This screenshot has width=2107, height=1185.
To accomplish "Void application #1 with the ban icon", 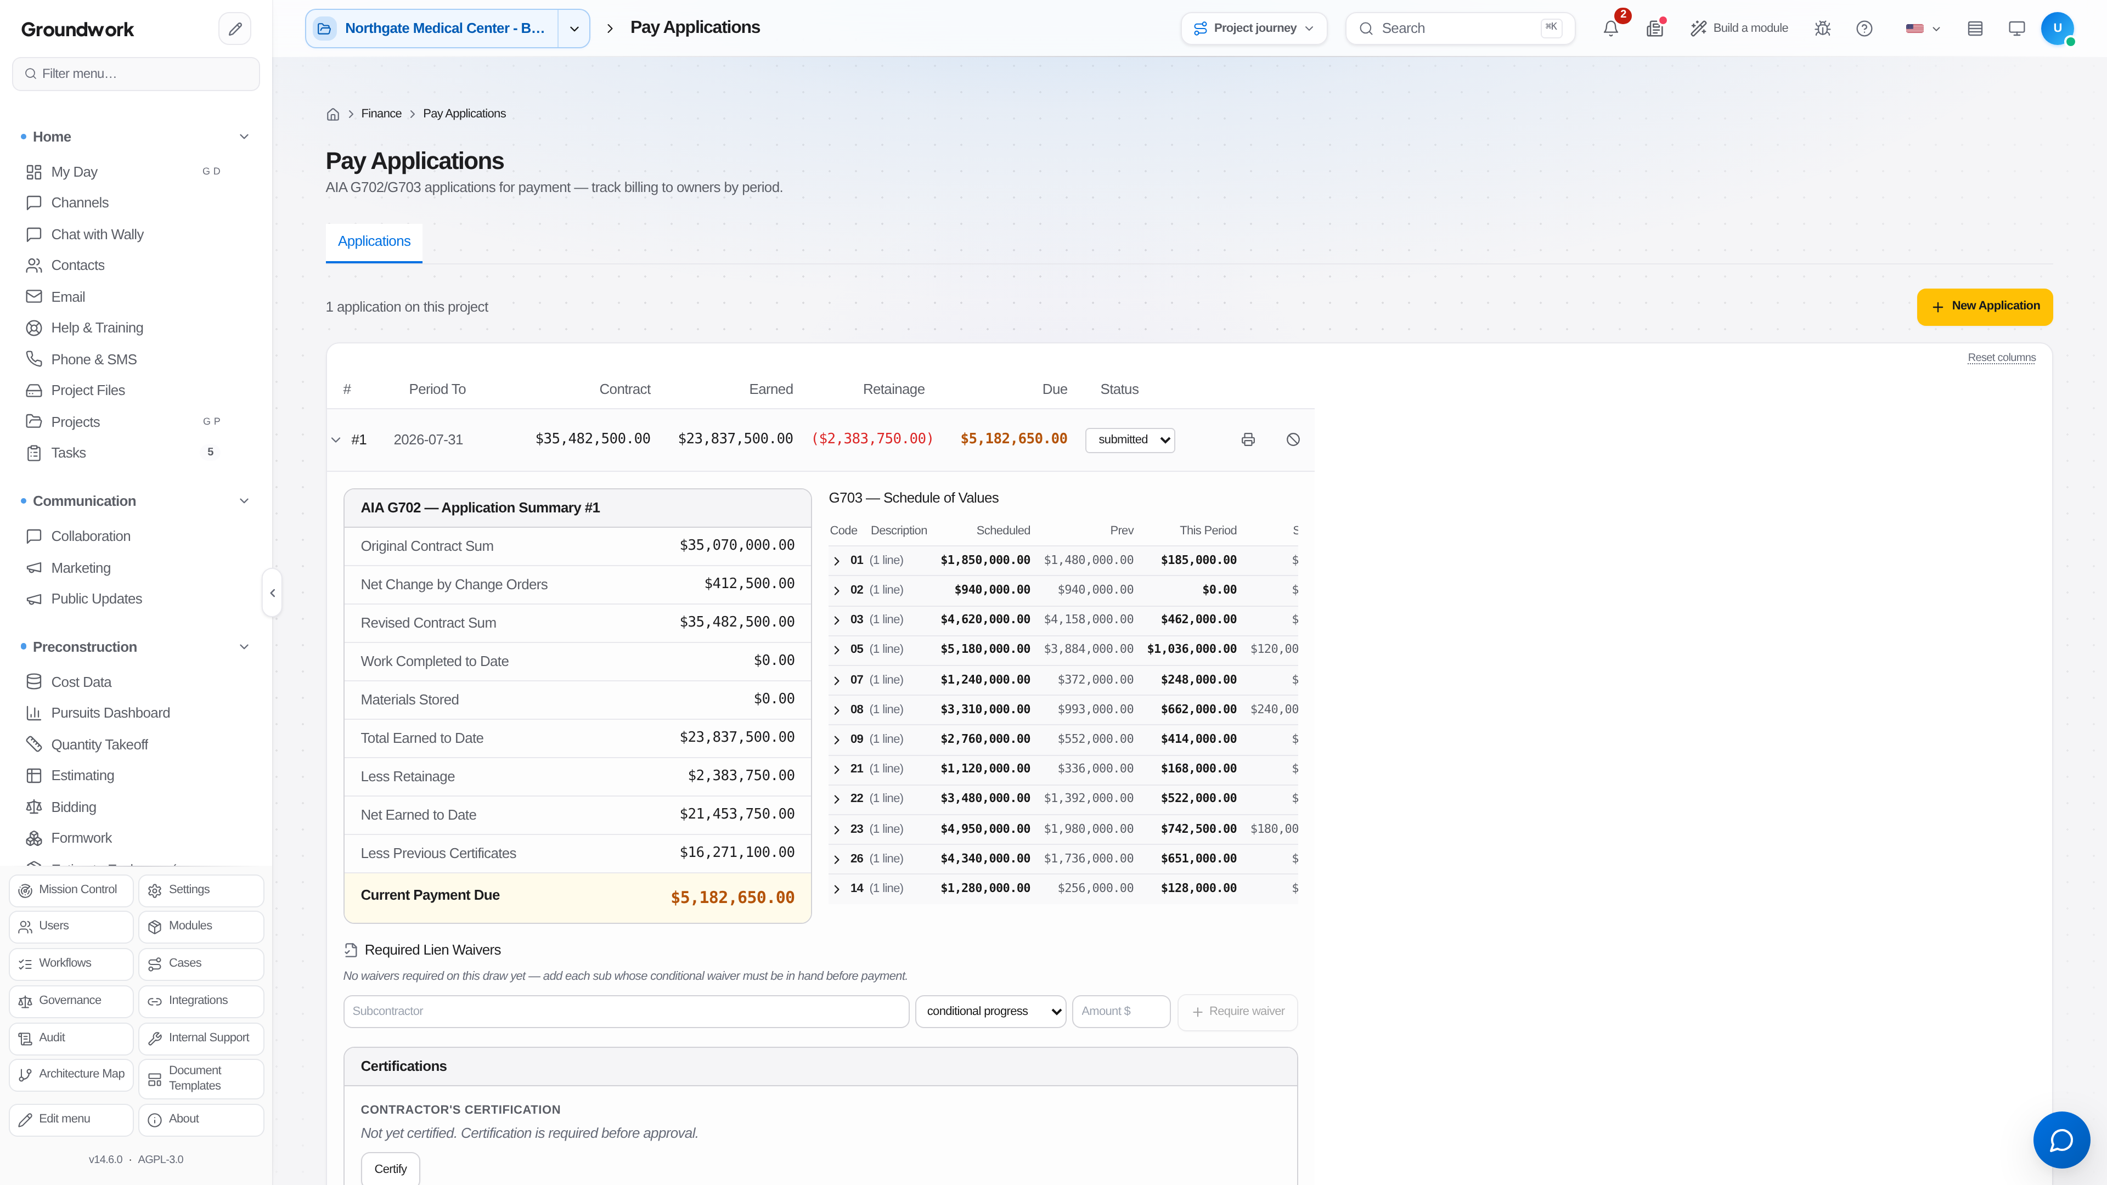I will tap(1293, 440).
